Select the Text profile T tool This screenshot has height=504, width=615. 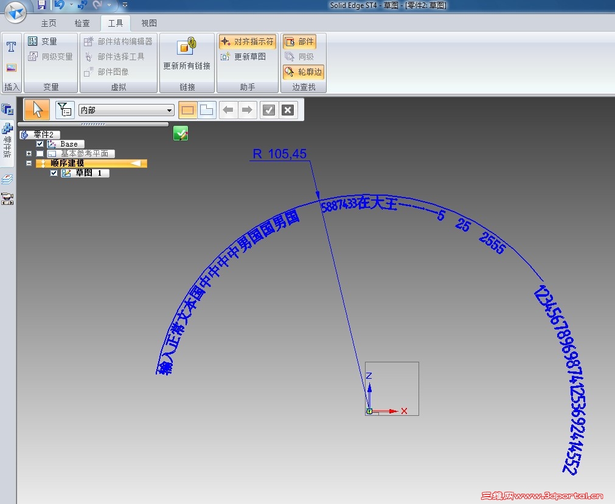11,47
